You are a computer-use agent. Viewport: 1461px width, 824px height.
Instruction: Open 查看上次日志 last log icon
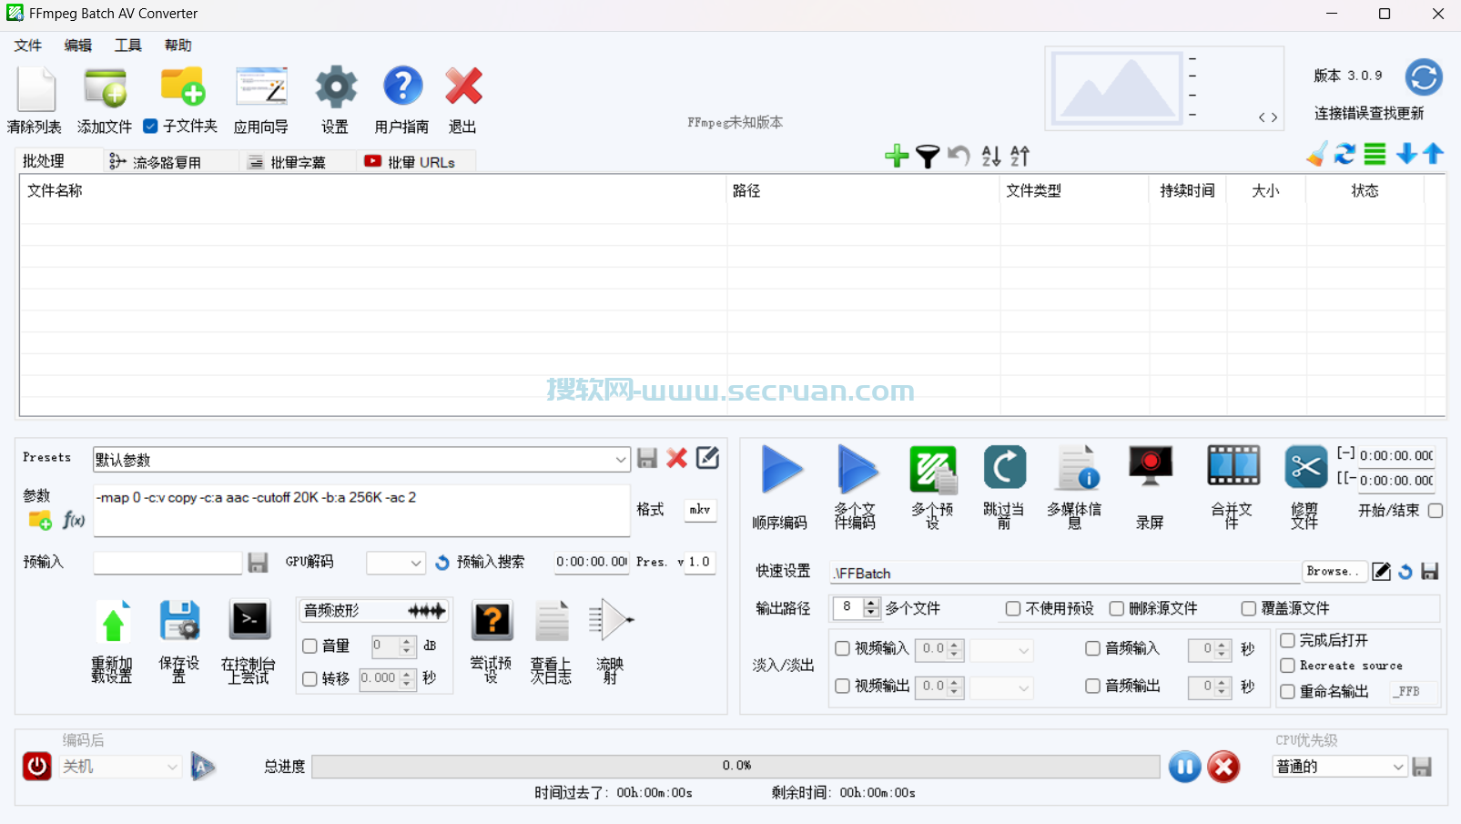pos(552,621)
